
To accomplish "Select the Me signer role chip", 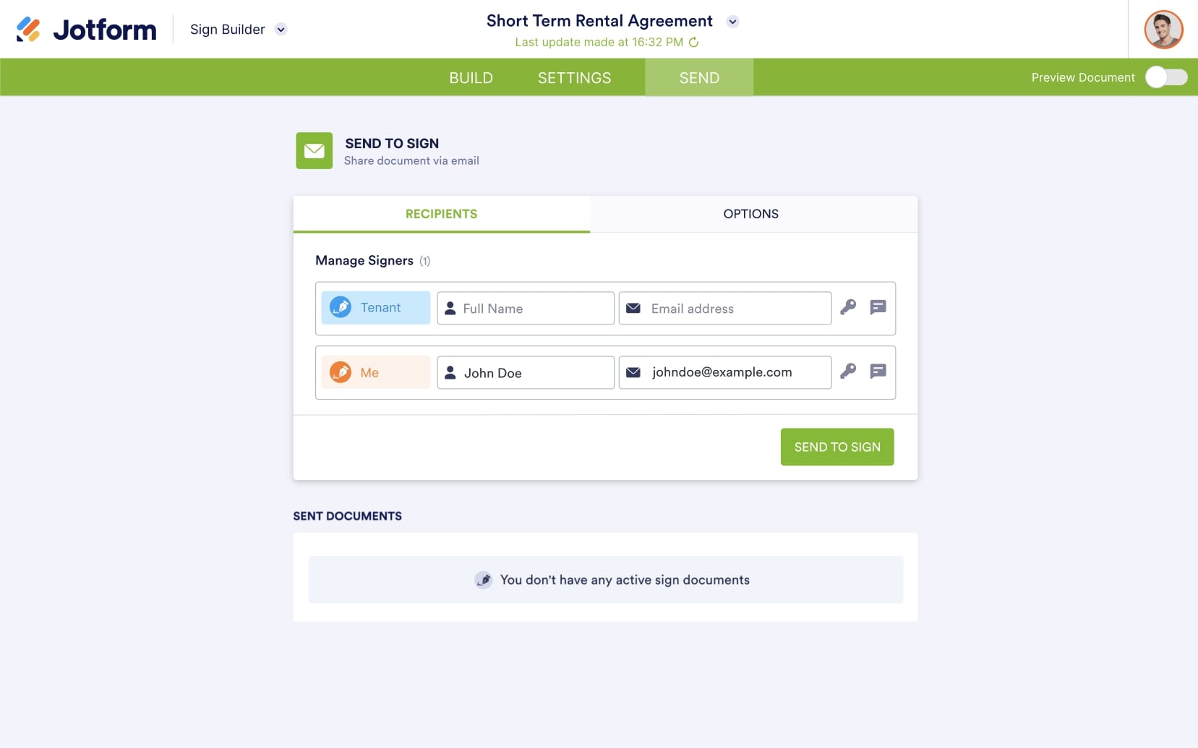I will coord(375,372).
